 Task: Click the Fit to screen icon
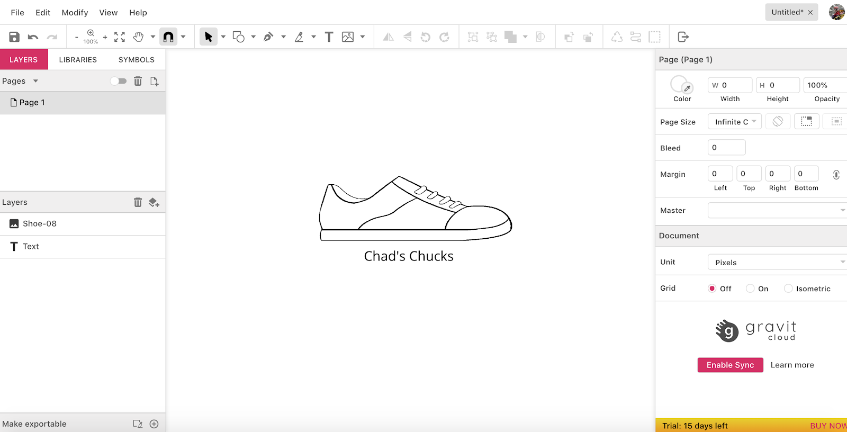[120, 37]
